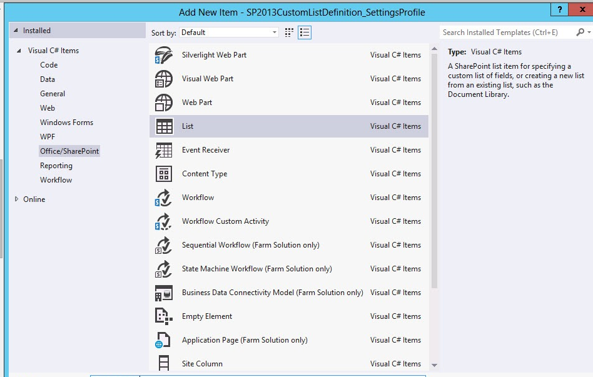Click the search magnifier button
The height and width of the screenshot is (377, 593).
coord(580,33)
